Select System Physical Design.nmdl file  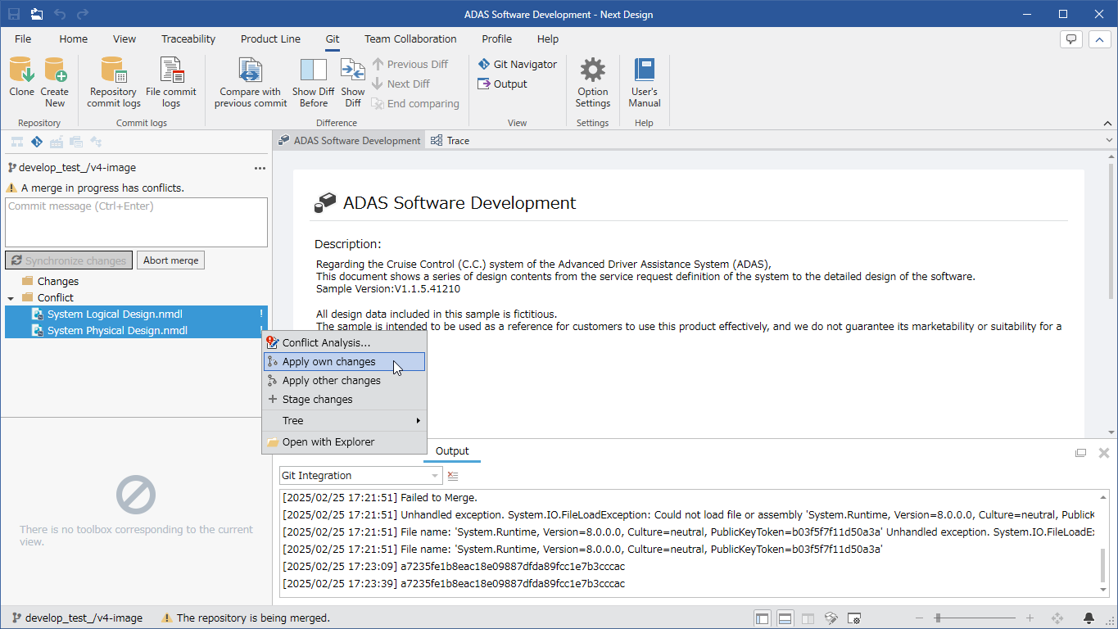[136, 331]
